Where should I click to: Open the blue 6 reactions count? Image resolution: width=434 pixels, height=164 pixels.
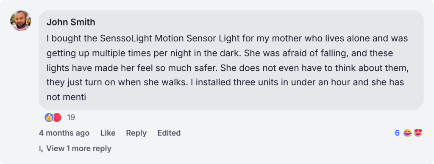pyautogui.click(x=397, y=133)
